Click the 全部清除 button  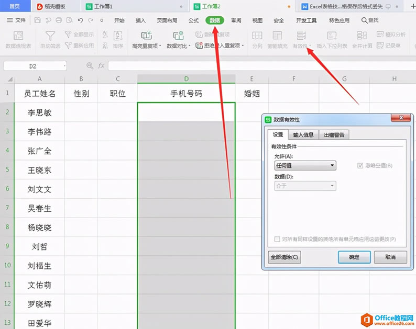coord(284,257)
